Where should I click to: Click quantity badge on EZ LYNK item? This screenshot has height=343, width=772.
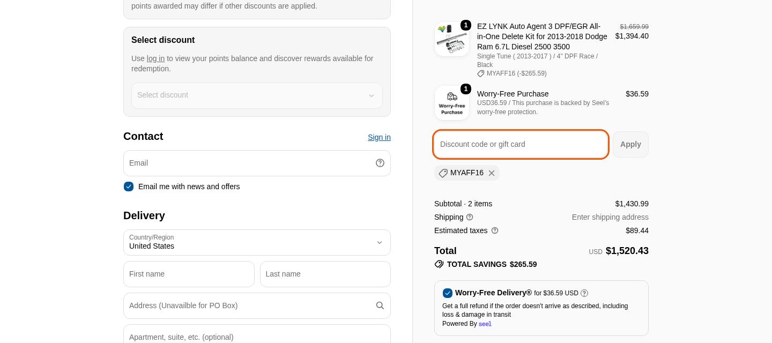(x=466, y=25)
